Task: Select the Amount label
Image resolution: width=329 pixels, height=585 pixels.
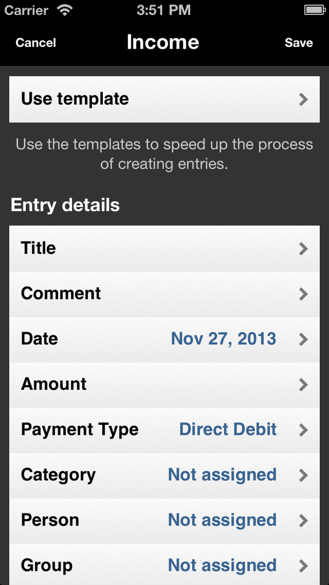Action: [x=54, y=384]
